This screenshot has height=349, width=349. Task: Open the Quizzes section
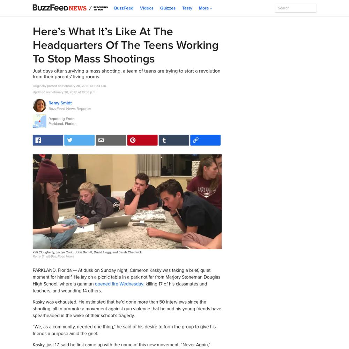pyautogui.click(x=168, y=8)
